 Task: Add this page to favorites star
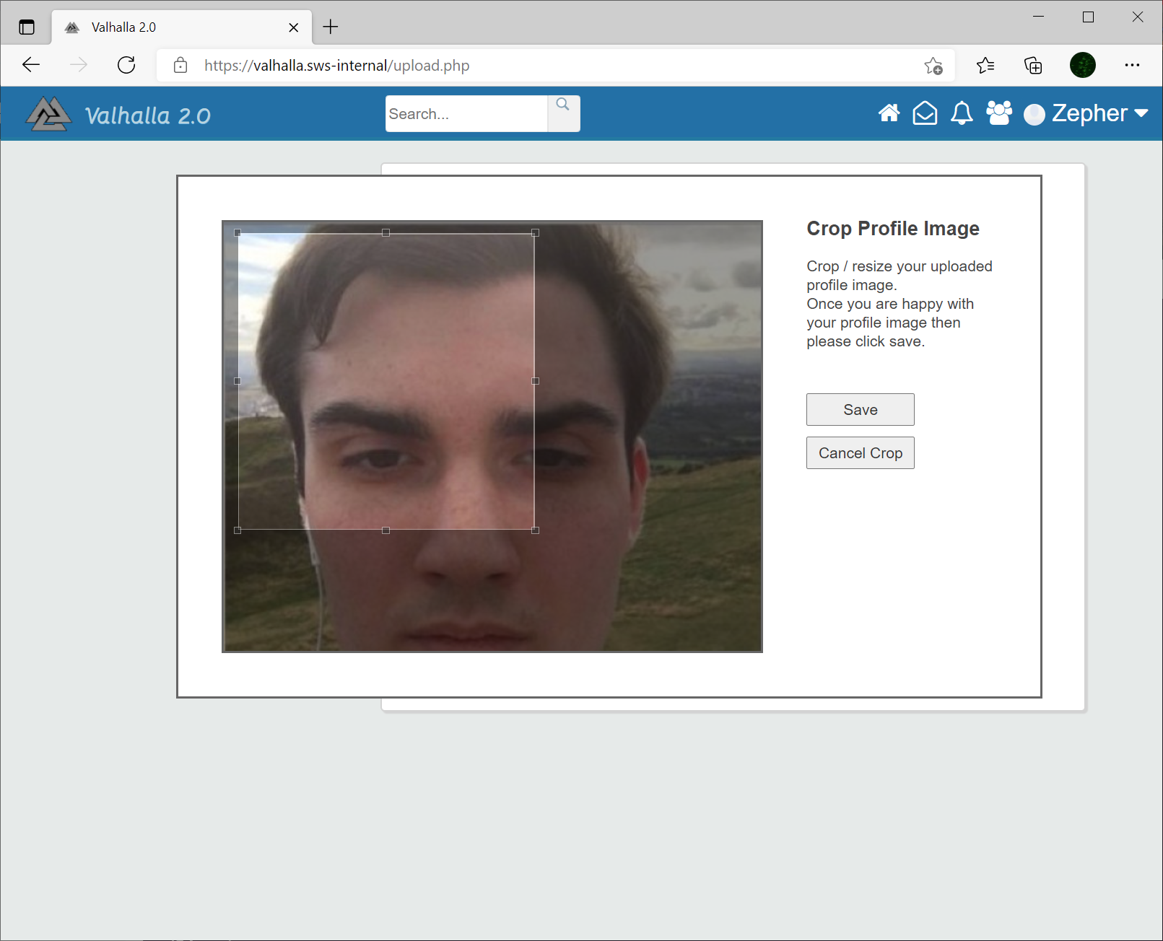tap(933, 66)
